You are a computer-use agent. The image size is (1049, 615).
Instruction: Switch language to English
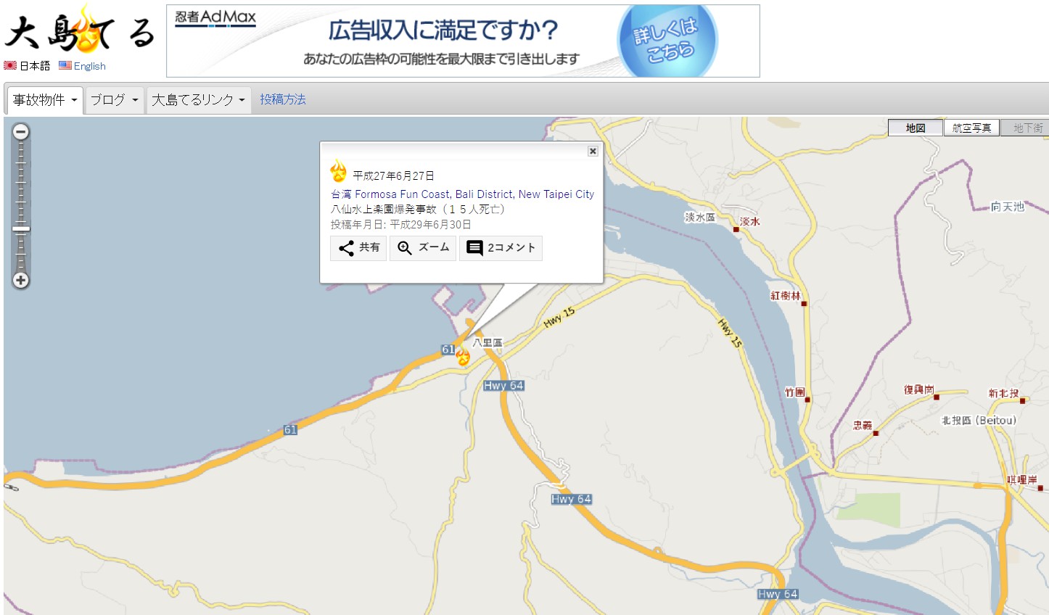click(83, 66)
